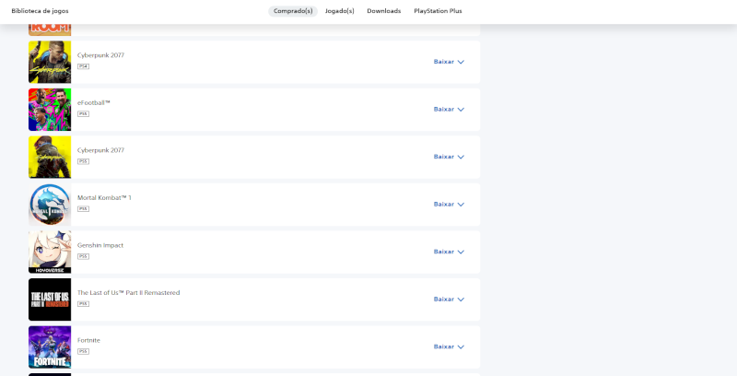Open Baixar dropdown for Genshin Impact
The image size is (737, 376).
449,252
